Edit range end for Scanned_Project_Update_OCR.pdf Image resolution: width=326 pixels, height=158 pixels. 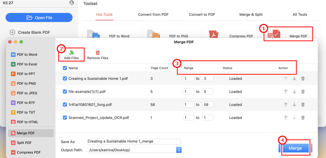click(x=208, y=117)
